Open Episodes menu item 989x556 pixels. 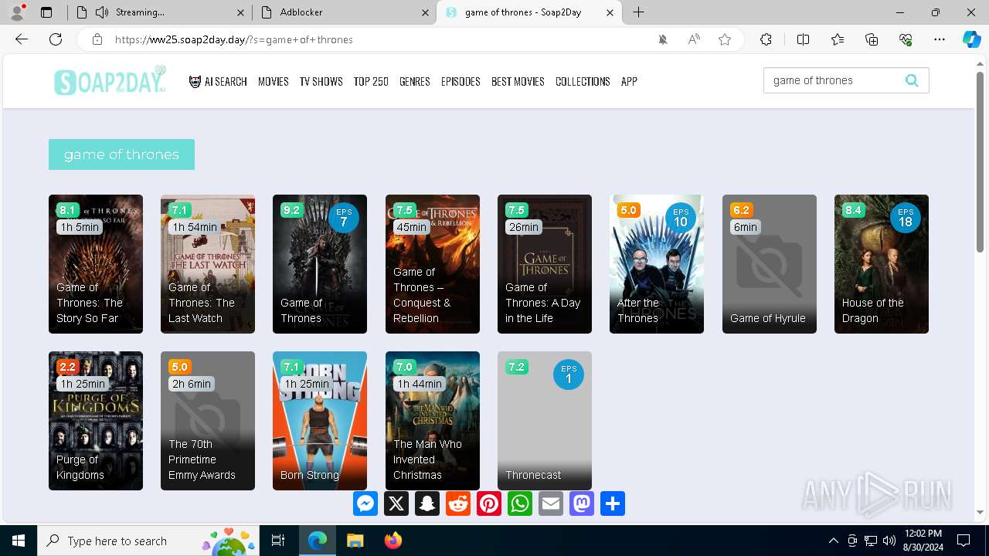[461, 81]
